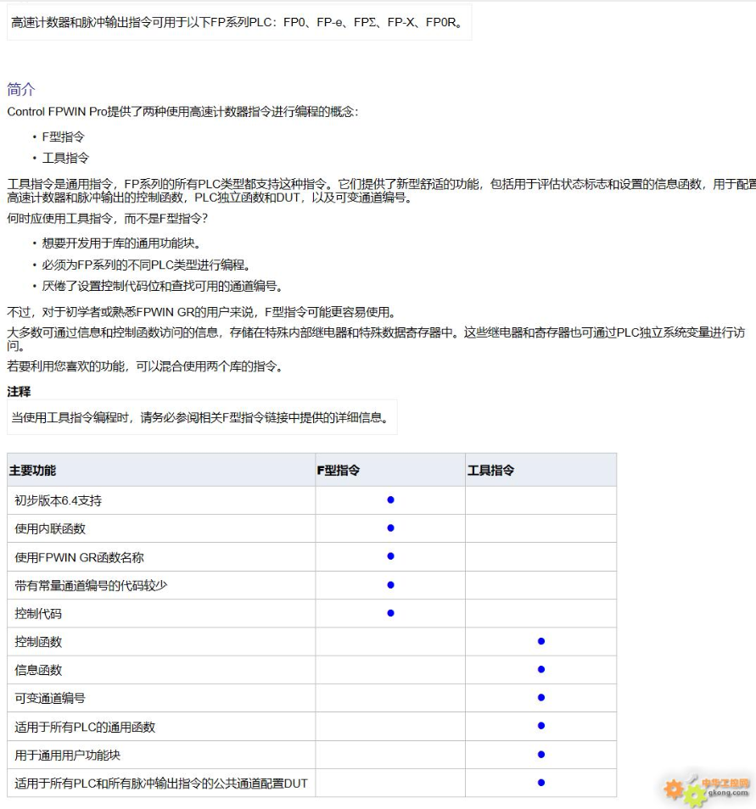The width and height of the screenshot is (756, 809).
Task: Click the blue dot in 初步版本6.4支持 row
Action: (390, 500)
